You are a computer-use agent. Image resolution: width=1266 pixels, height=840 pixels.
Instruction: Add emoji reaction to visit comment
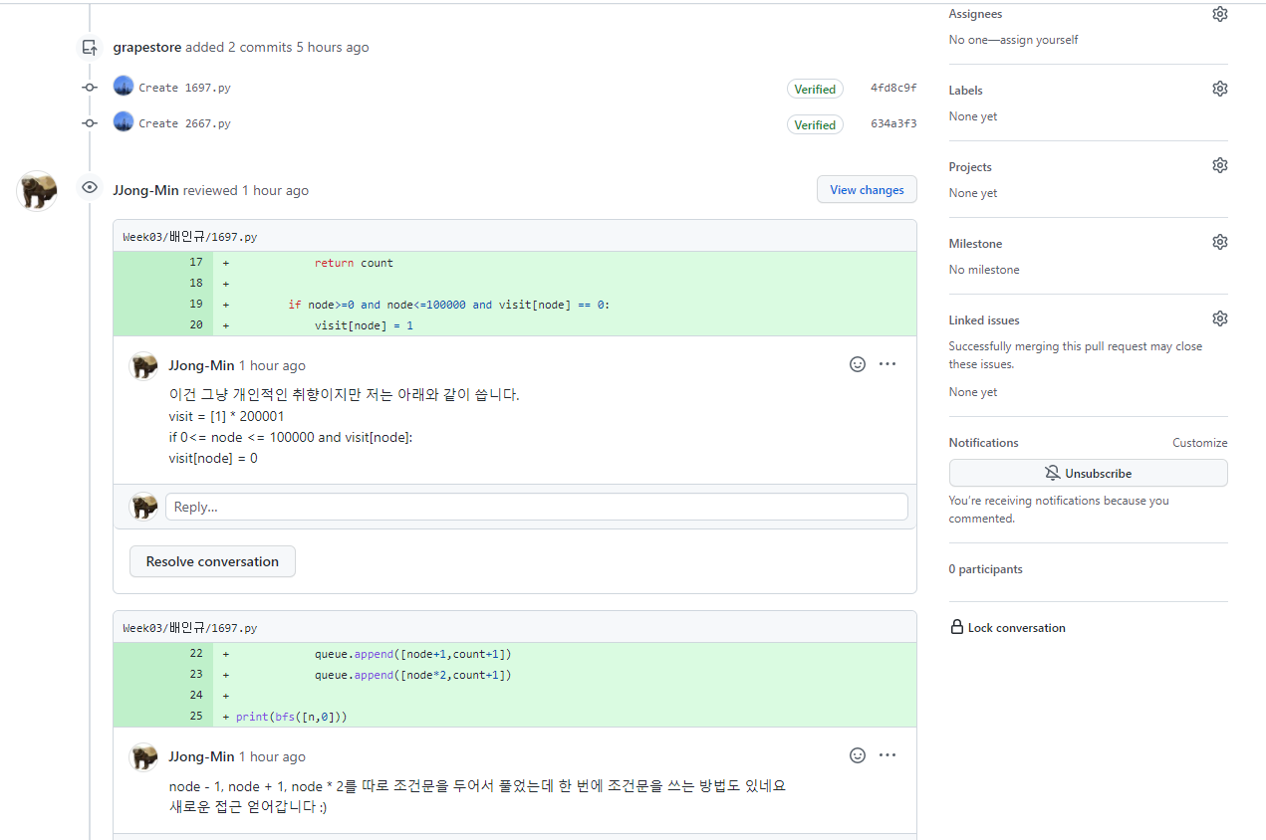858,364
